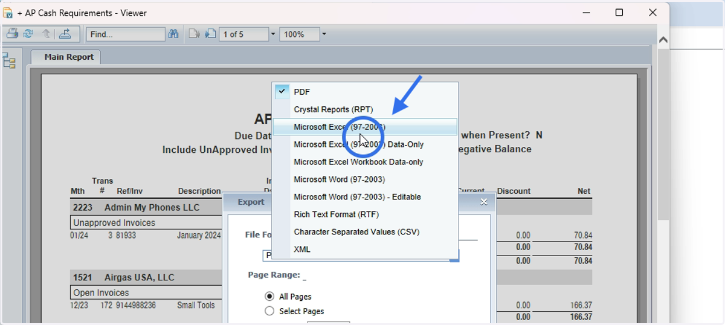Open the page number dropdown arrow
The image size is (725, 325).
coord(273,34)
